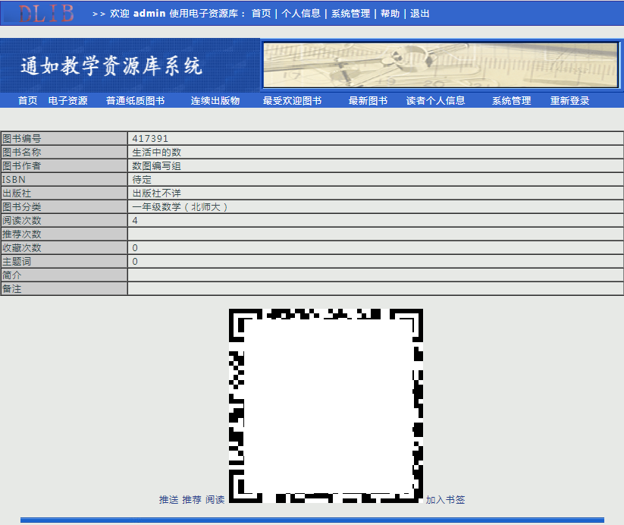Click the compass banner image
The image size is (624, 525).
point(441,65)
